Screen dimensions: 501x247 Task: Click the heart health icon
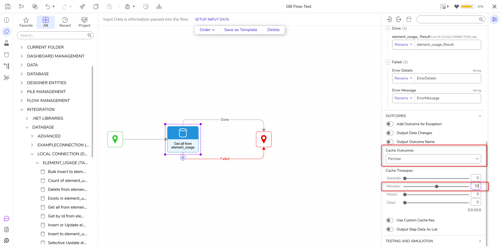[x=456, y=7]
